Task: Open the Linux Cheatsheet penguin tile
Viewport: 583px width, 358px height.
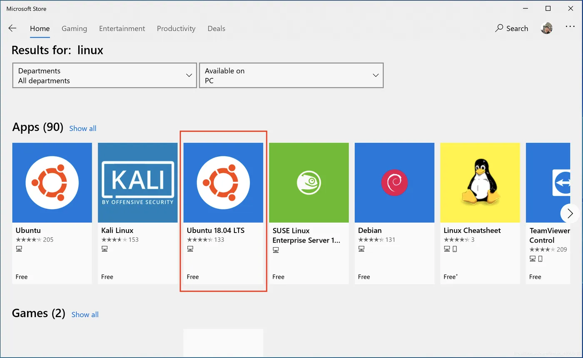Action: (480, 183)
